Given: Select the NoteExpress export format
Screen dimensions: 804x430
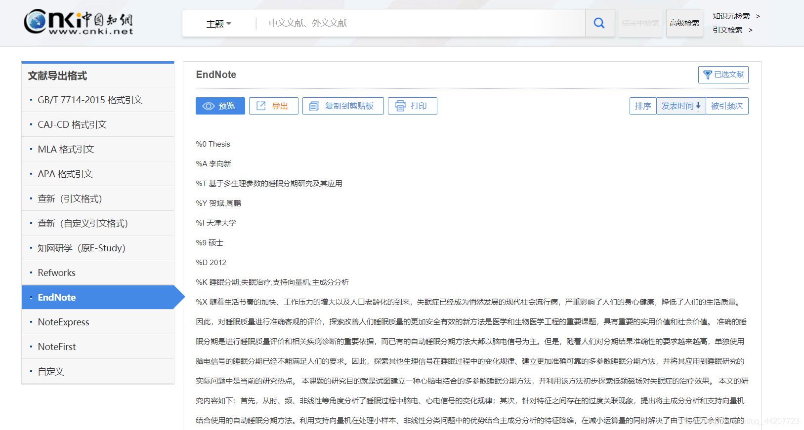Looking at the screenshot, I should pos(98,322).
